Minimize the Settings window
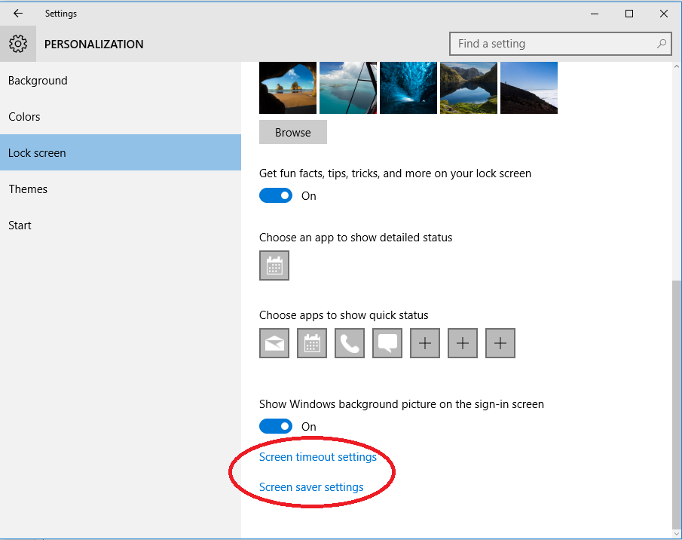Screen dimensions: 682x540 (595, 14)
